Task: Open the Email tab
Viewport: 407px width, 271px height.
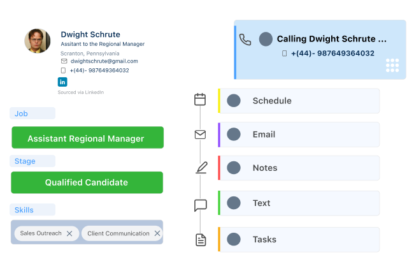Action: click(299, 135)
